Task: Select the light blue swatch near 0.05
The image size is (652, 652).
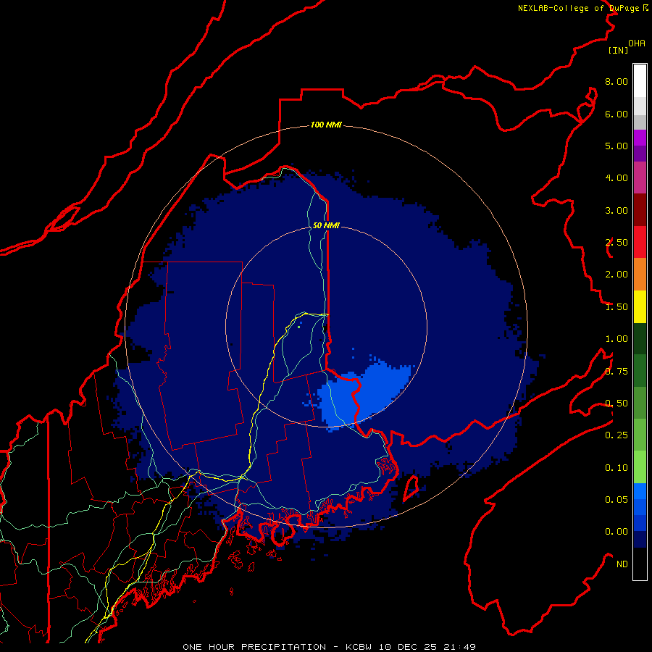Action: click(x=640, y=491)
